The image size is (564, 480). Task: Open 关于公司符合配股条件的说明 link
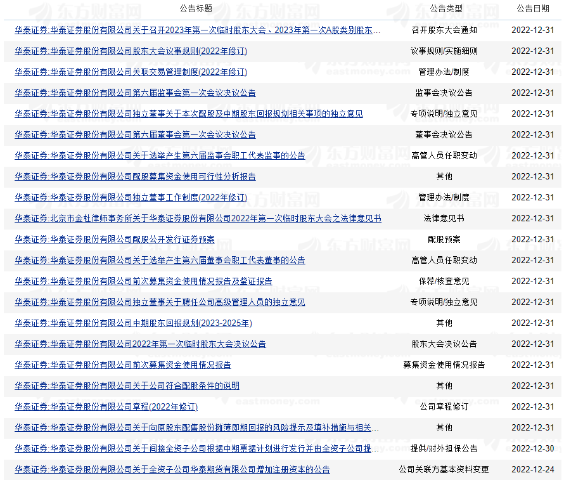127,386
